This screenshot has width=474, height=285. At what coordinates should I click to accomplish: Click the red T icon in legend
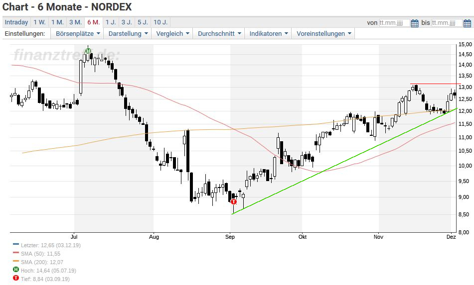[16, 278]
